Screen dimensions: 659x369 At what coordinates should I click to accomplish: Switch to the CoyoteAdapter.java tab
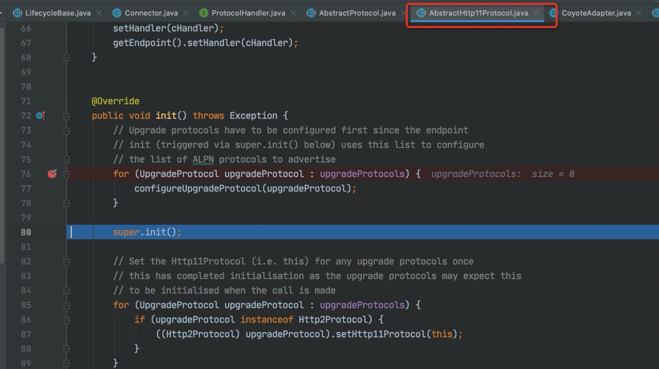point(596,13)
